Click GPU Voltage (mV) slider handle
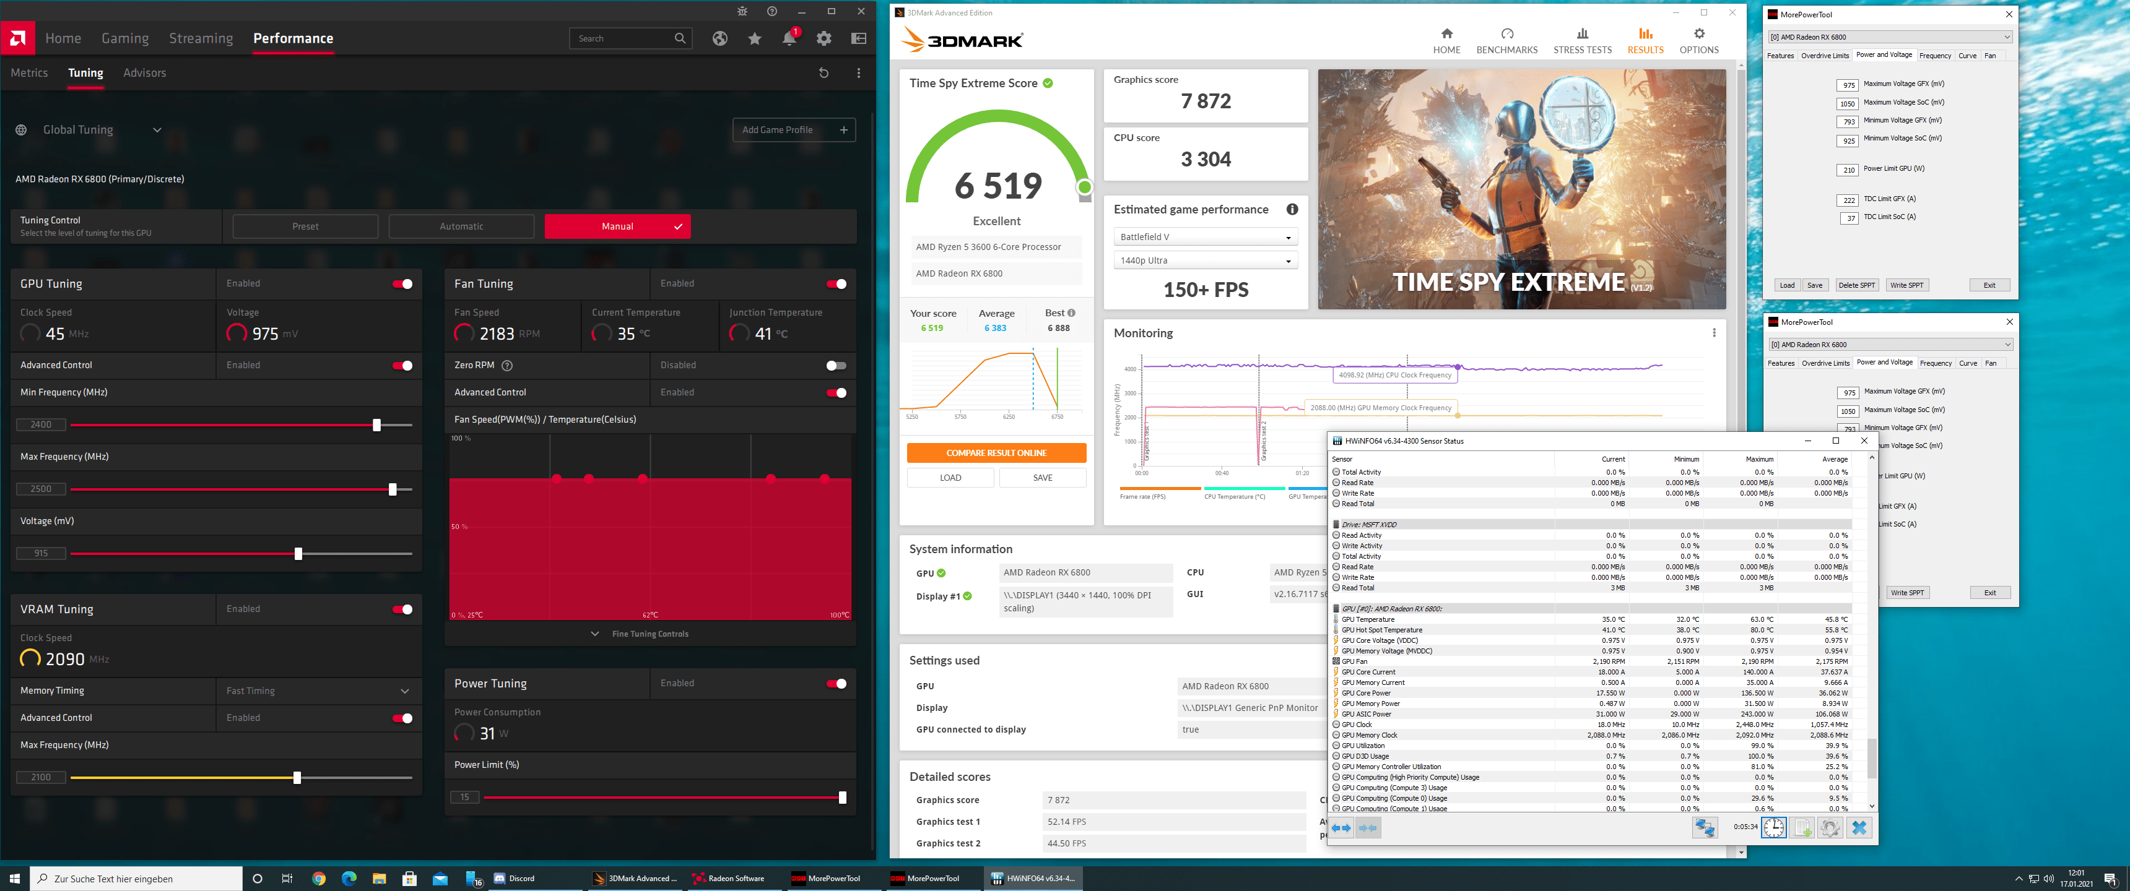The image size is (2130, 891). pyautogui.click(x=298, y=554)
